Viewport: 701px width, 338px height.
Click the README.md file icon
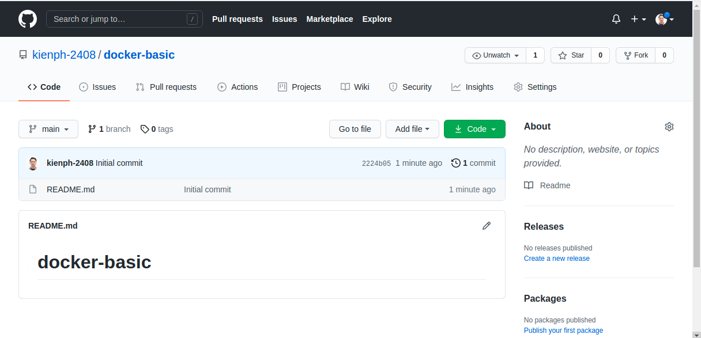33,189
